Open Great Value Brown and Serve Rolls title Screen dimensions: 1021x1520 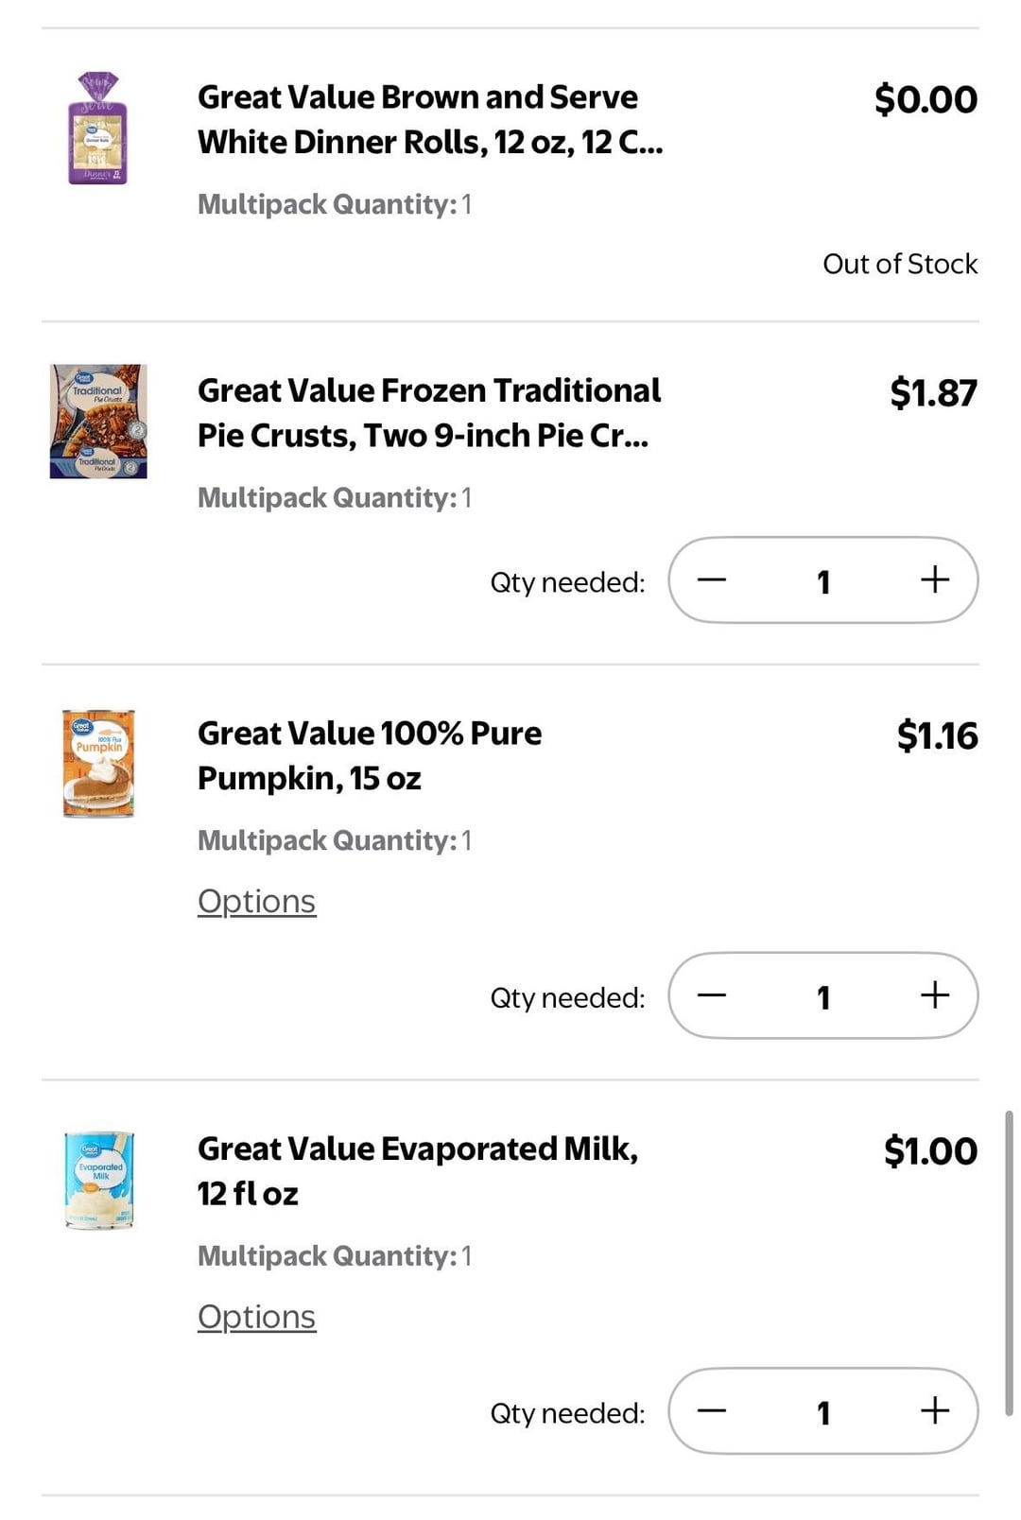click(x=430, y=119)
